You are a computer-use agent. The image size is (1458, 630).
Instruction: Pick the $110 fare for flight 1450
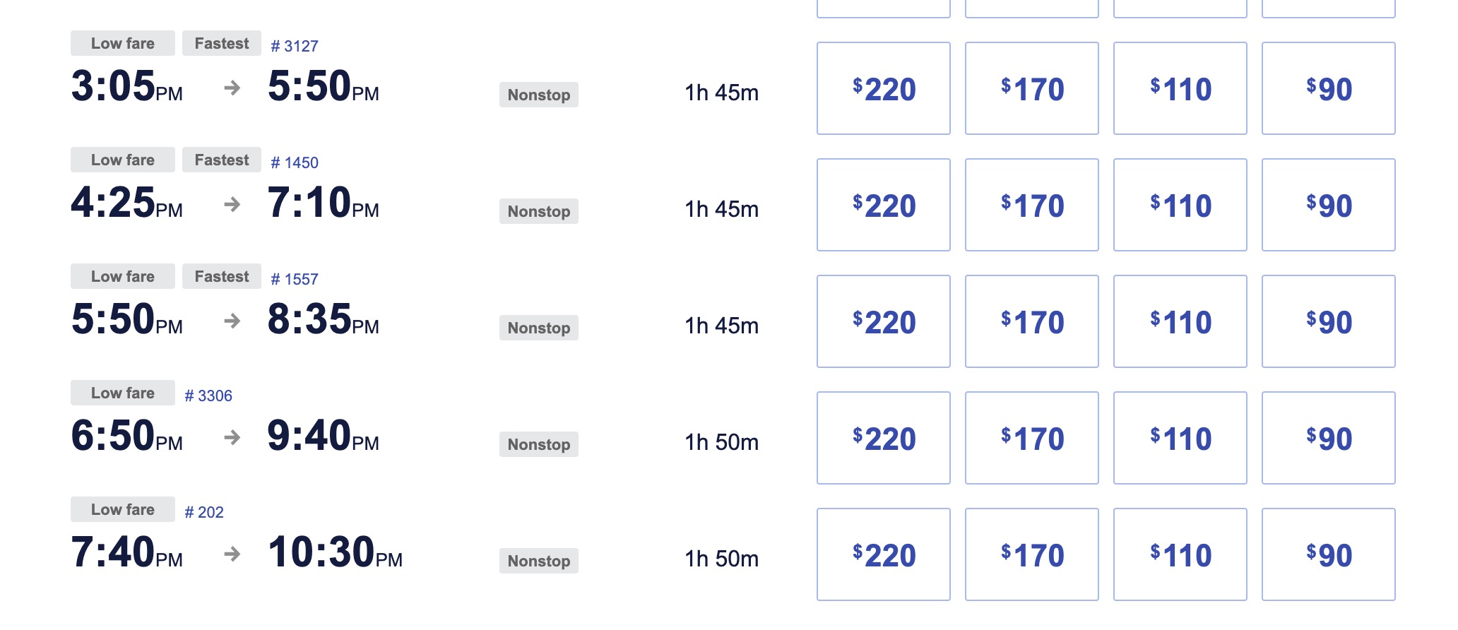(1180, 205)
